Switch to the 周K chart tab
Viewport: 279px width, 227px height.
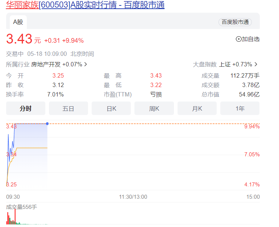pyautogui.click(x=154, y=108)
